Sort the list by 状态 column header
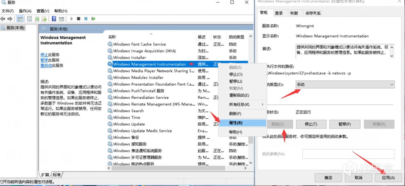The height and width of the screenshot is (186, 405). click(219, 37)
